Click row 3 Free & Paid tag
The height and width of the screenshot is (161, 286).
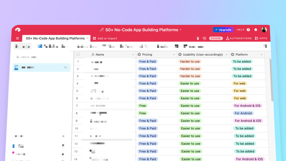(x=148, y=76)
